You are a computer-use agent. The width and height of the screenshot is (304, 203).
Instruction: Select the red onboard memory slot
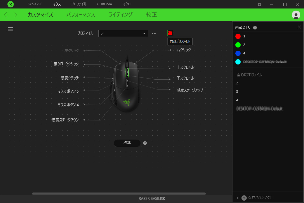tap(238, 36)
